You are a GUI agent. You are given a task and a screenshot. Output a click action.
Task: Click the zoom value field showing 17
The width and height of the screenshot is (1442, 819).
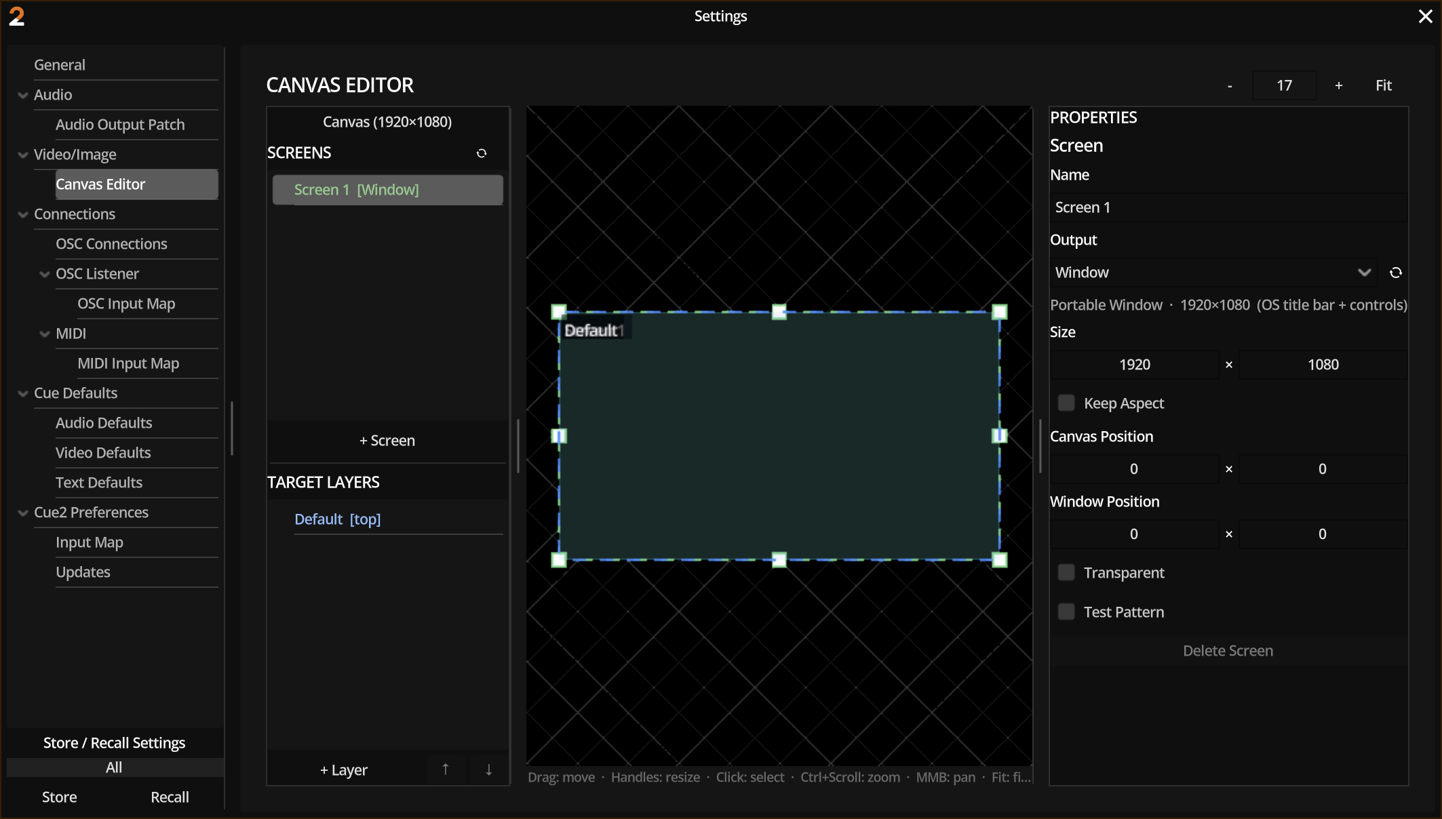[1285, 85]
